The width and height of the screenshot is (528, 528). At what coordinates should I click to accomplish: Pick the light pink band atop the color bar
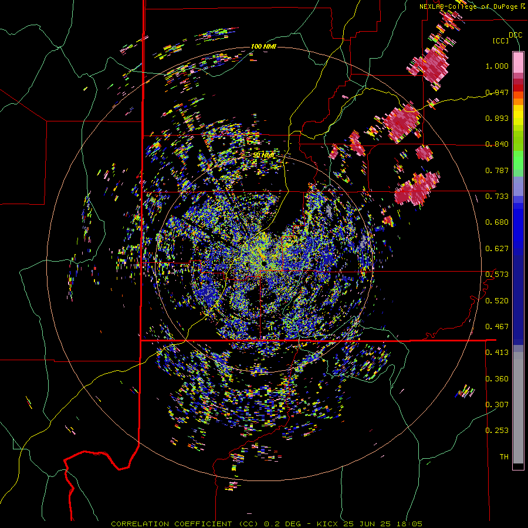[518, 62]
